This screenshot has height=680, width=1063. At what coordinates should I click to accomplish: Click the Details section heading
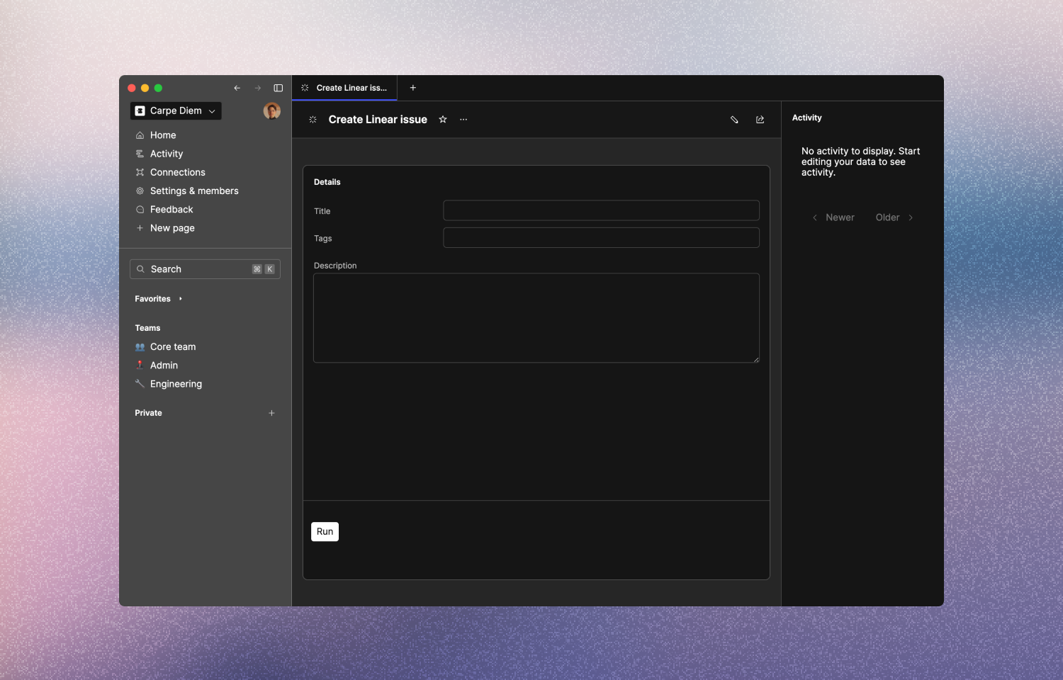coord(327,182)
